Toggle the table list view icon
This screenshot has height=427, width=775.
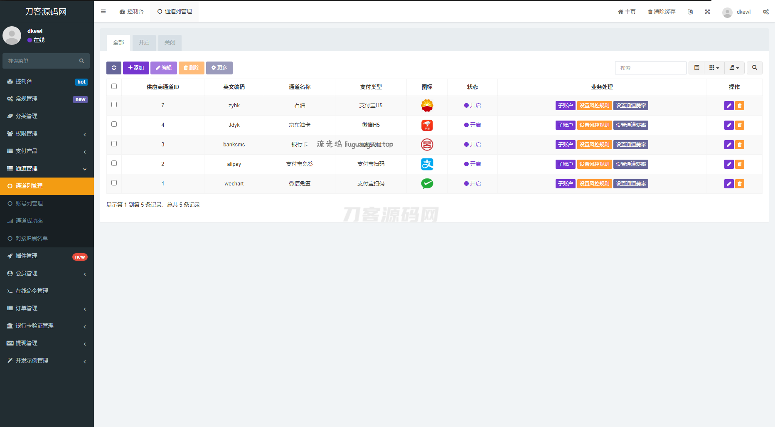pos(696,68)
